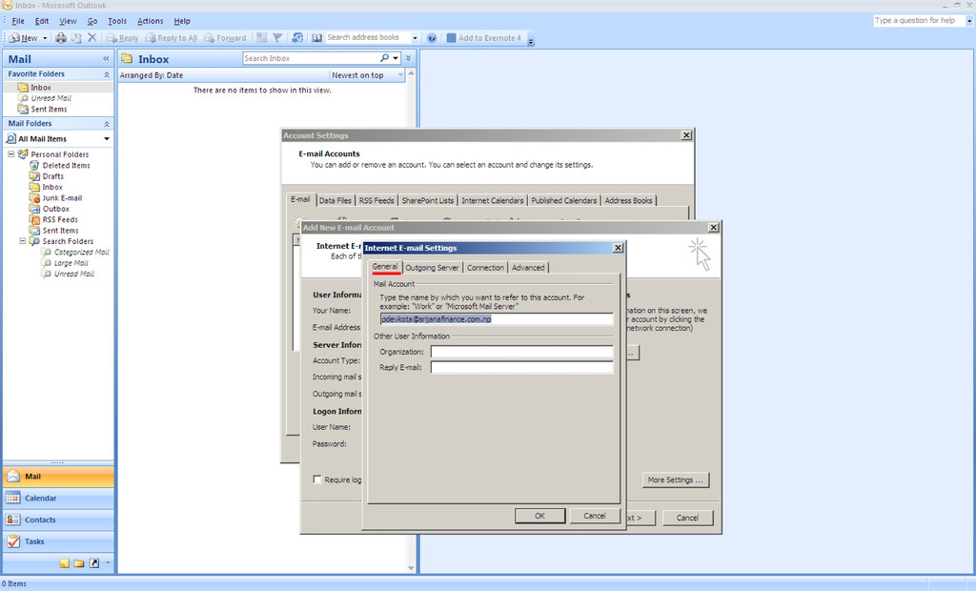
Task: Select the Junk E-mail folder
Action: pos(62,198)
